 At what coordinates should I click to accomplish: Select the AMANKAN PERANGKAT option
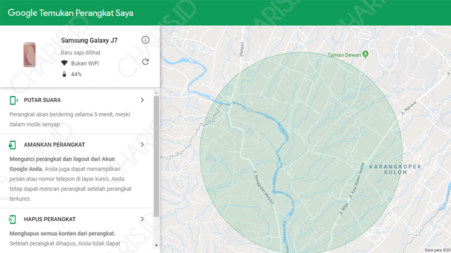[55, 145]
